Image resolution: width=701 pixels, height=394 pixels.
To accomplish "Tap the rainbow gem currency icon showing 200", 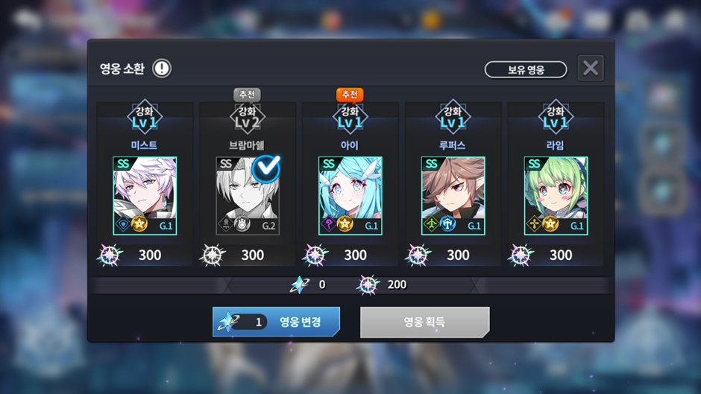I will (x=368, y=285).
